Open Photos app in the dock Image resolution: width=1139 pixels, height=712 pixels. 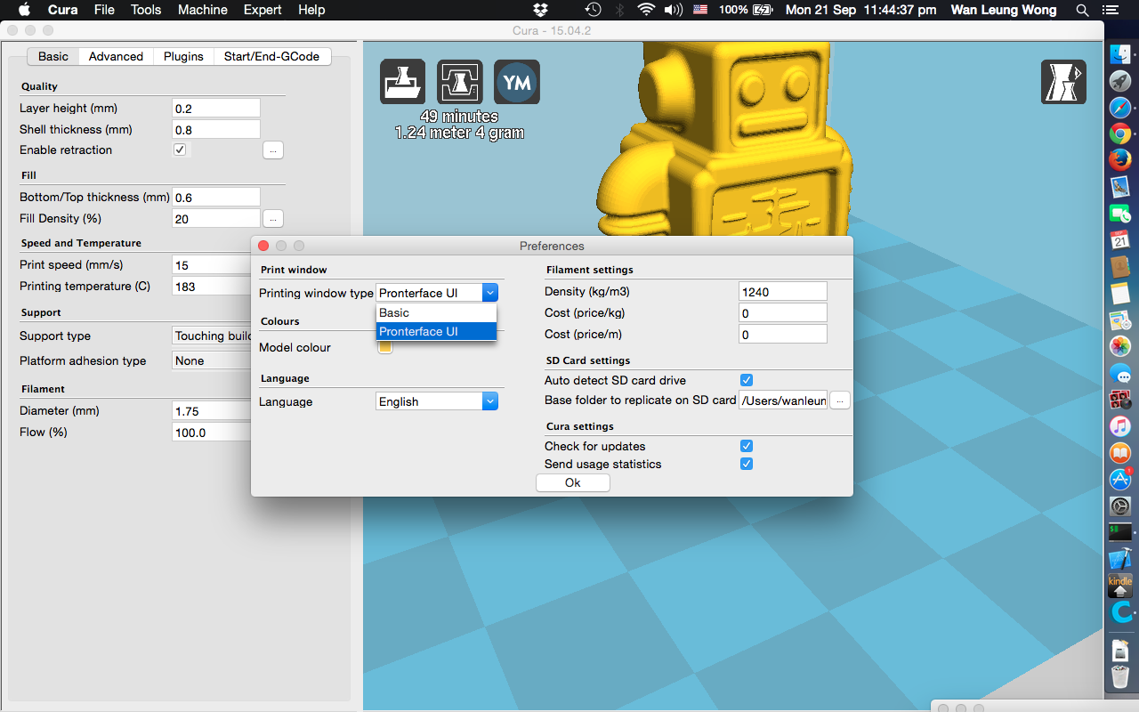click(1120, 346)
